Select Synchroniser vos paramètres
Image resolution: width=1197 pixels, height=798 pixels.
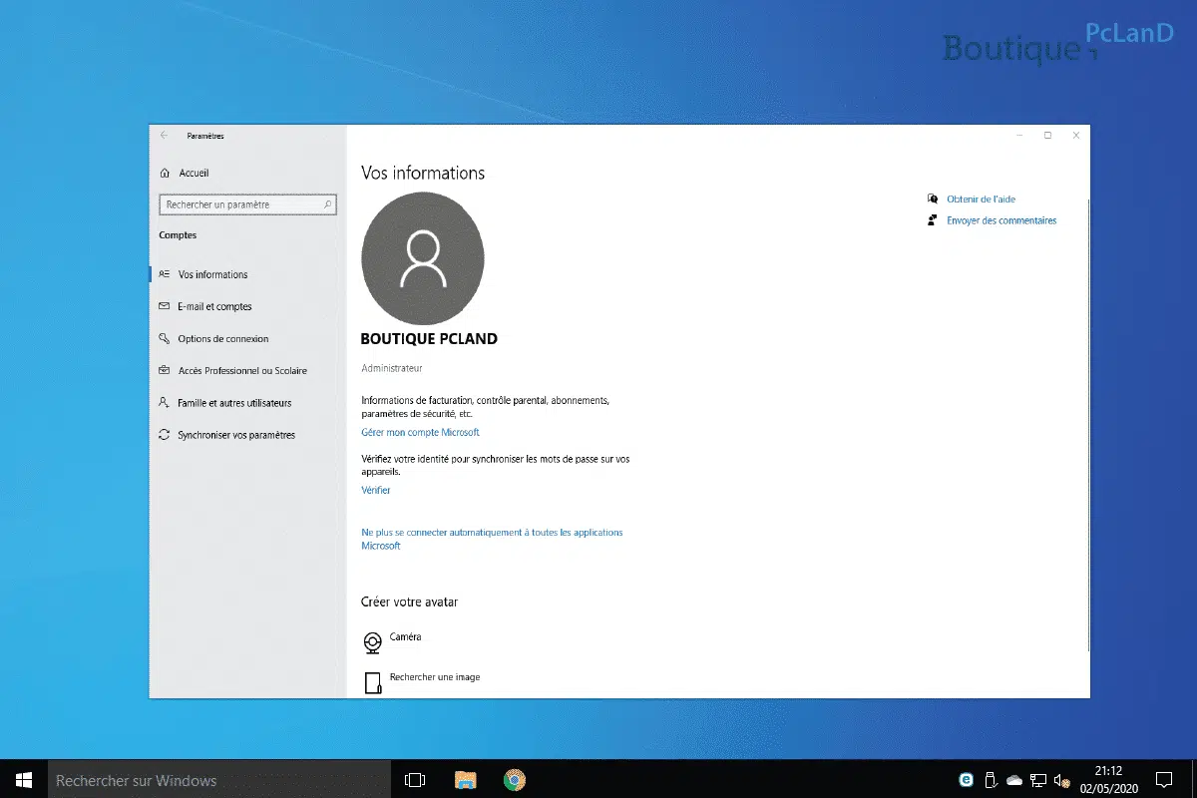[x=236, y=435]
